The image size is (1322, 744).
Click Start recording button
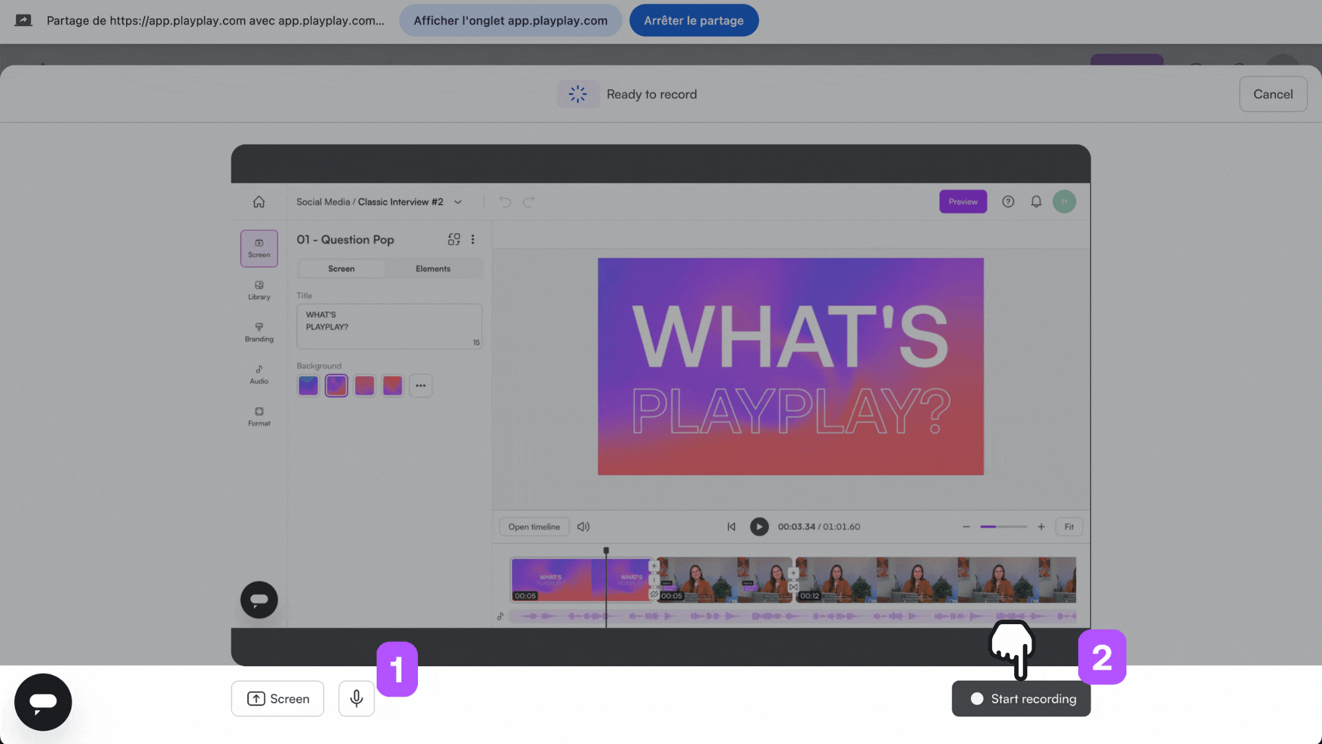click(1021, 699)
